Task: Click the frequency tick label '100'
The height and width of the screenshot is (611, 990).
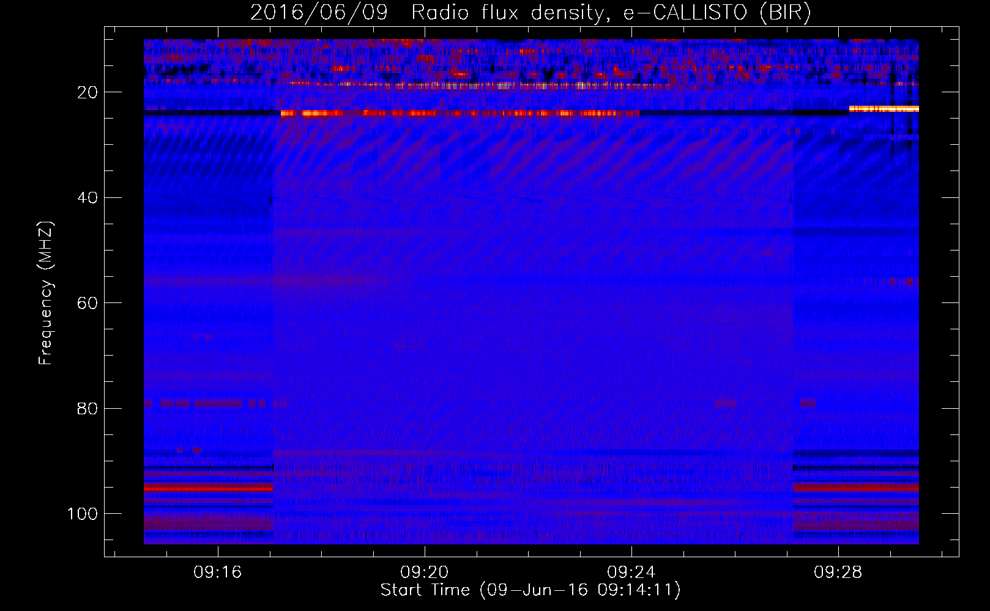Action: click(x=83, y=514)
